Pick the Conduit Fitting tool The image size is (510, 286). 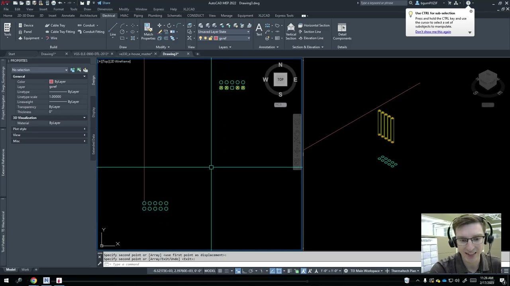point(90,32)
